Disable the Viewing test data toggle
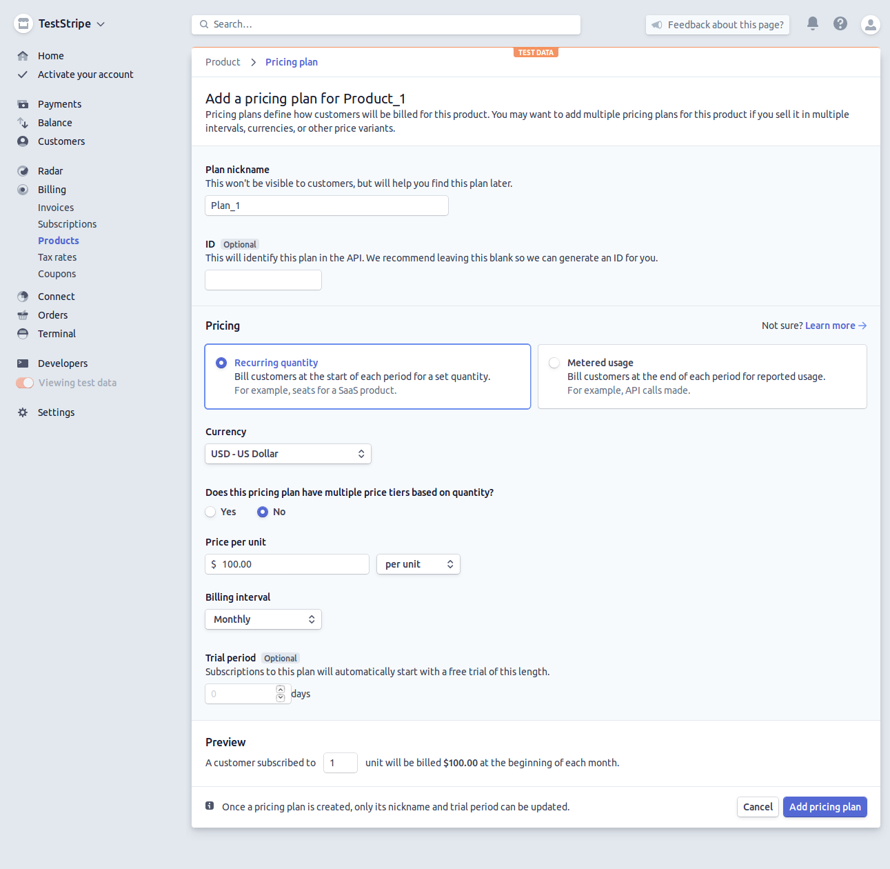Viewport: 890px width, 869px height. click(24, 382)
